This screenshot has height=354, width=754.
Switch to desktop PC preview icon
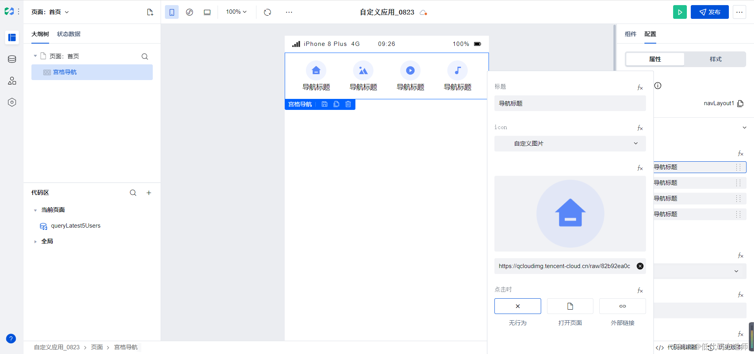tap(207, 12)
